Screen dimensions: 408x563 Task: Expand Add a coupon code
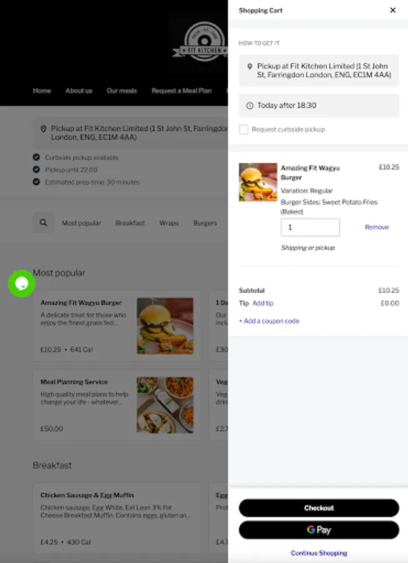tap(269, 321)
